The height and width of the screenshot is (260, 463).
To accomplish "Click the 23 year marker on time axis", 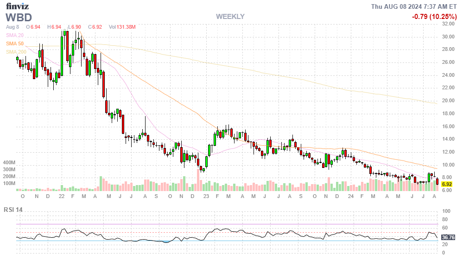I will tap(206, 196).
